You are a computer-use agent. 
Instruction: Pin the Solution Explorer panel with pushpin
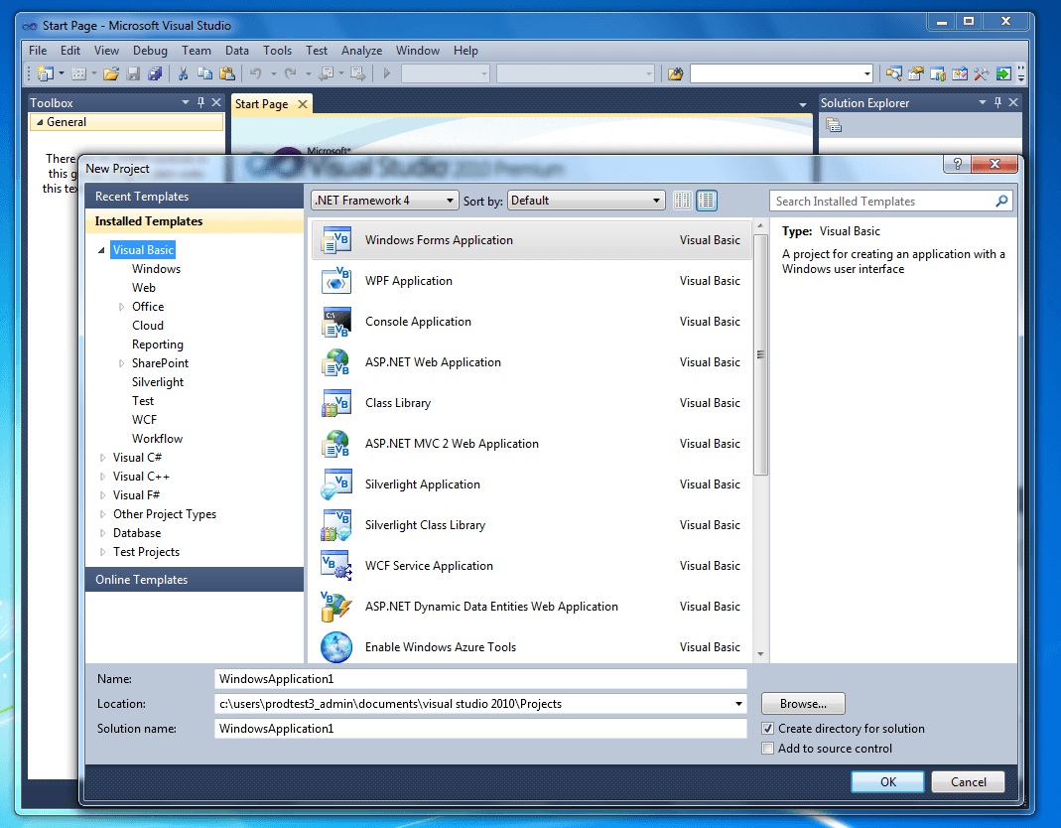click(x=997, y=102)
